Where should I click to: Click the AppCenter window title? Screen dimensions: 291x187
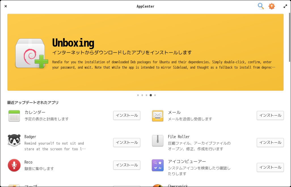point(145,6)
